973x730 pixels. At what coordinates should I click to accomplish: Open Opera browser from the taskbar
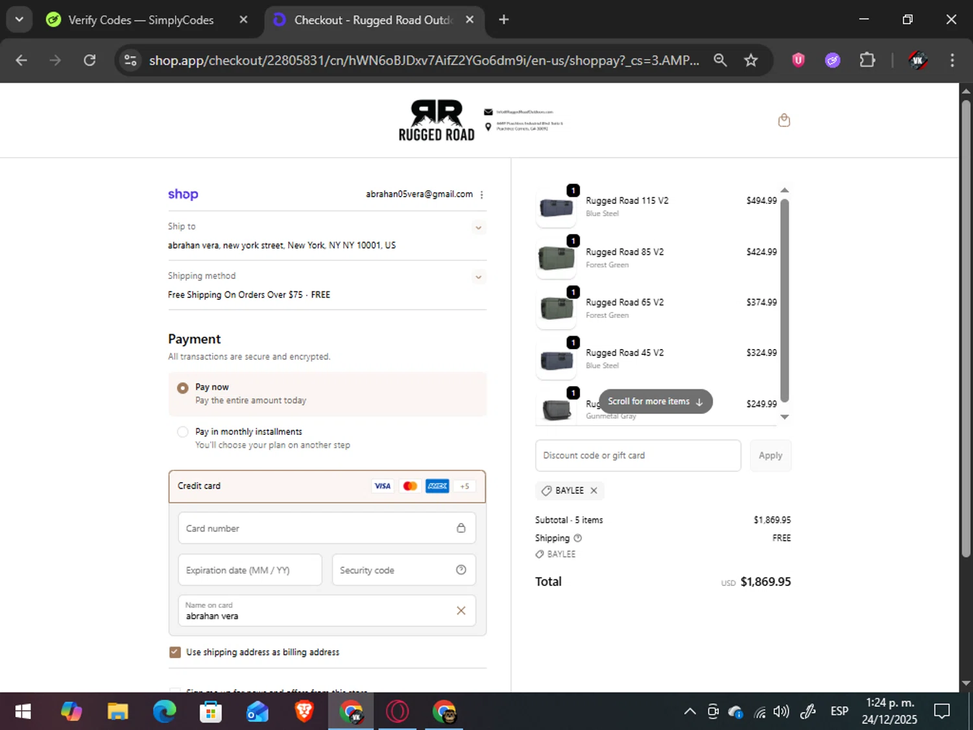point(398,712)
